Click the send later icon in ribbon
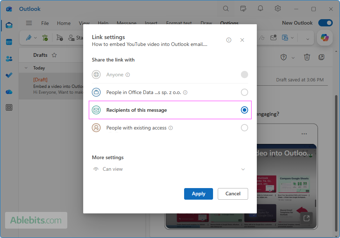This screenshot has width=340, height=238. pyautogui.click(x=60, y=38)
